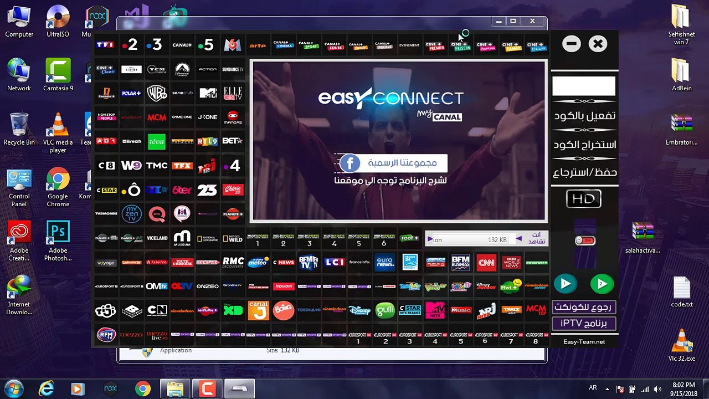This screenshot has height=399, width=709.
Task: Open the Windows Start menu
Action: click(13, 388)
